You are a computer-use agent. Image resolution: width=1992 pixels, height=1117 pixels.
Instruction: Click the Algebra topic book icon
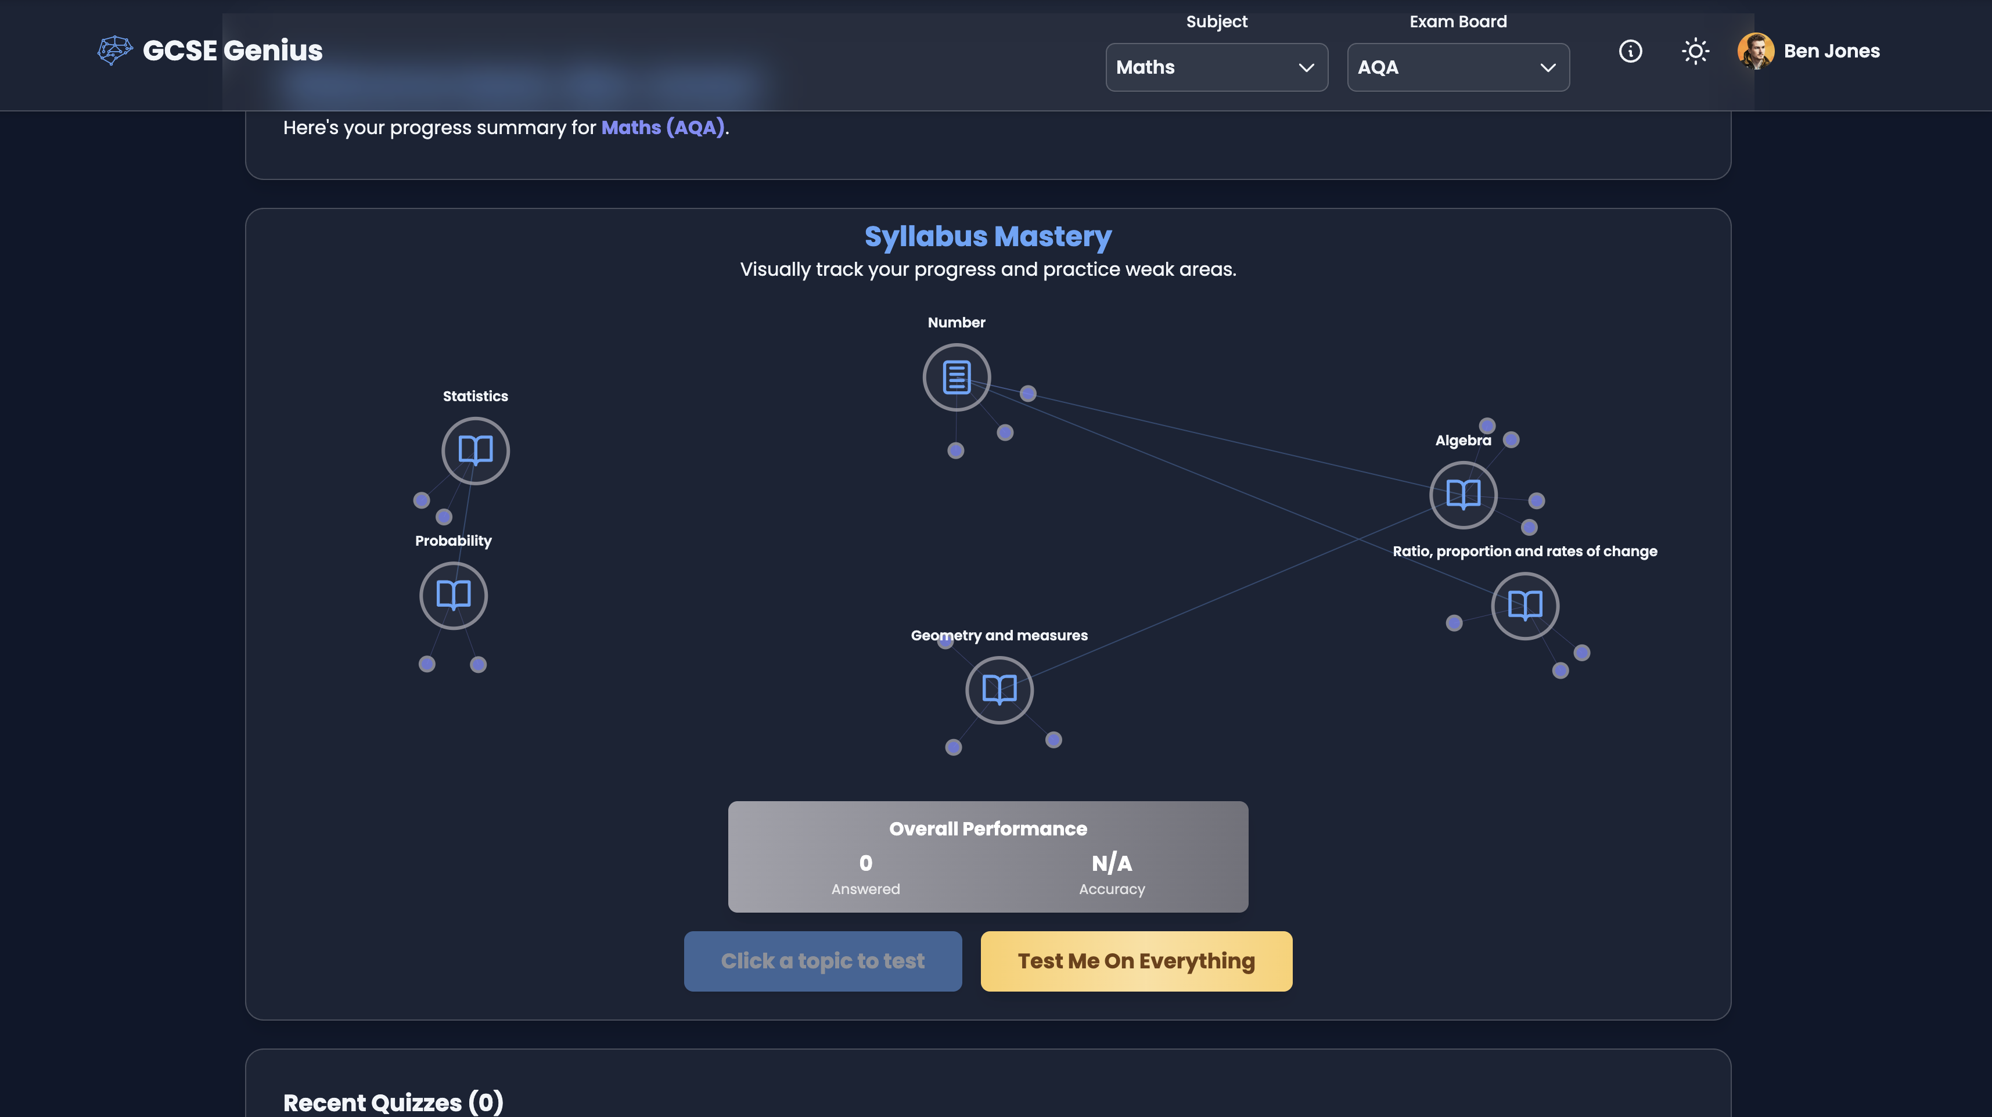click(x=1463, y=495)
